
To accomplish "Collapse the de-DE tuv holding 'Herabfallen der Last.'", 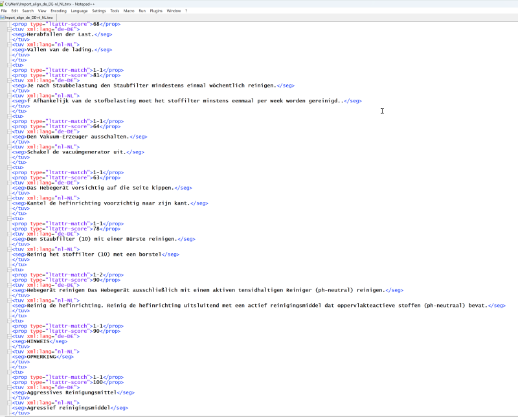I will (10, 29).
